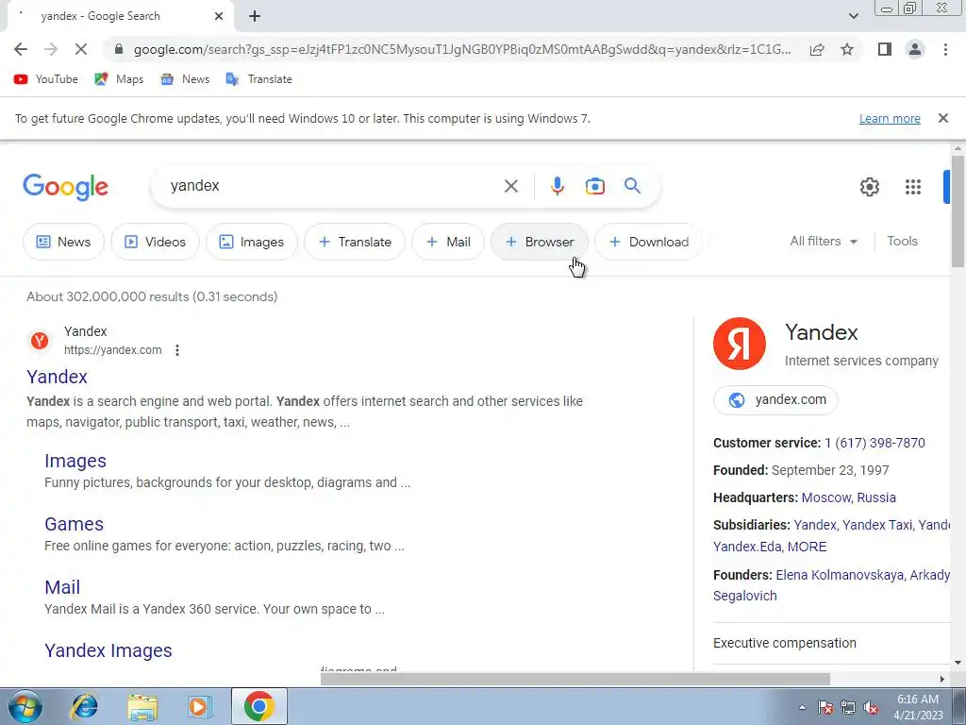This screenshot has height=725, width=966.
Task: Switch to Videos results filter
Action: (x=156, y=242)
